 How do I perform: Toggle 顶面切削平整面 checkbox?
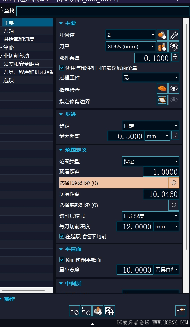(62, 260)
